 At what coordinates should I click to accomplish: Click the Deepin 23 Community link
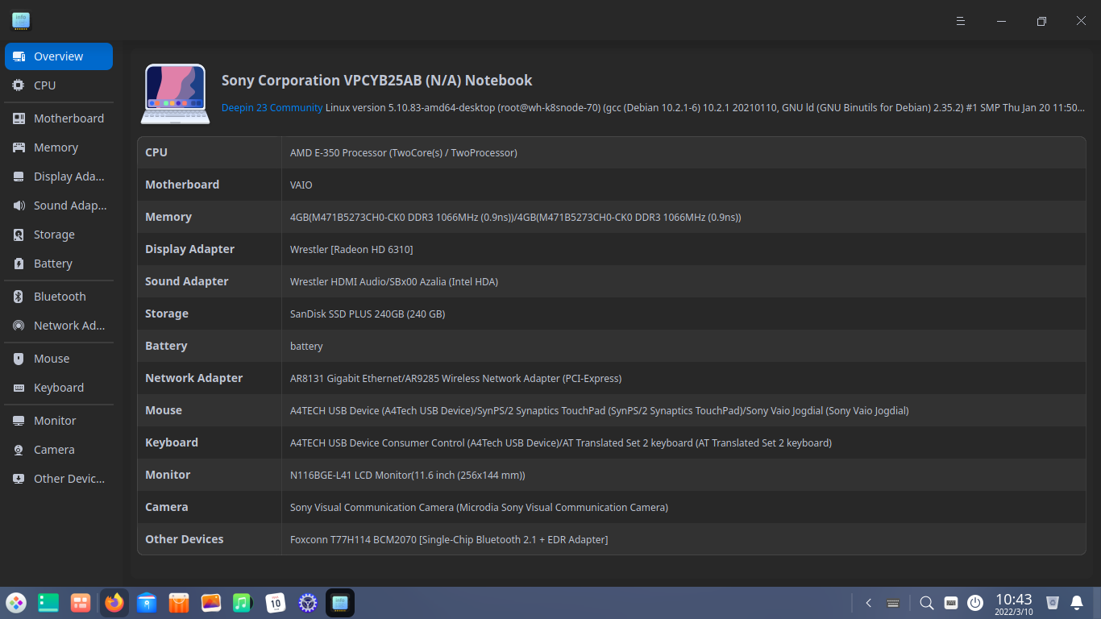272,107
